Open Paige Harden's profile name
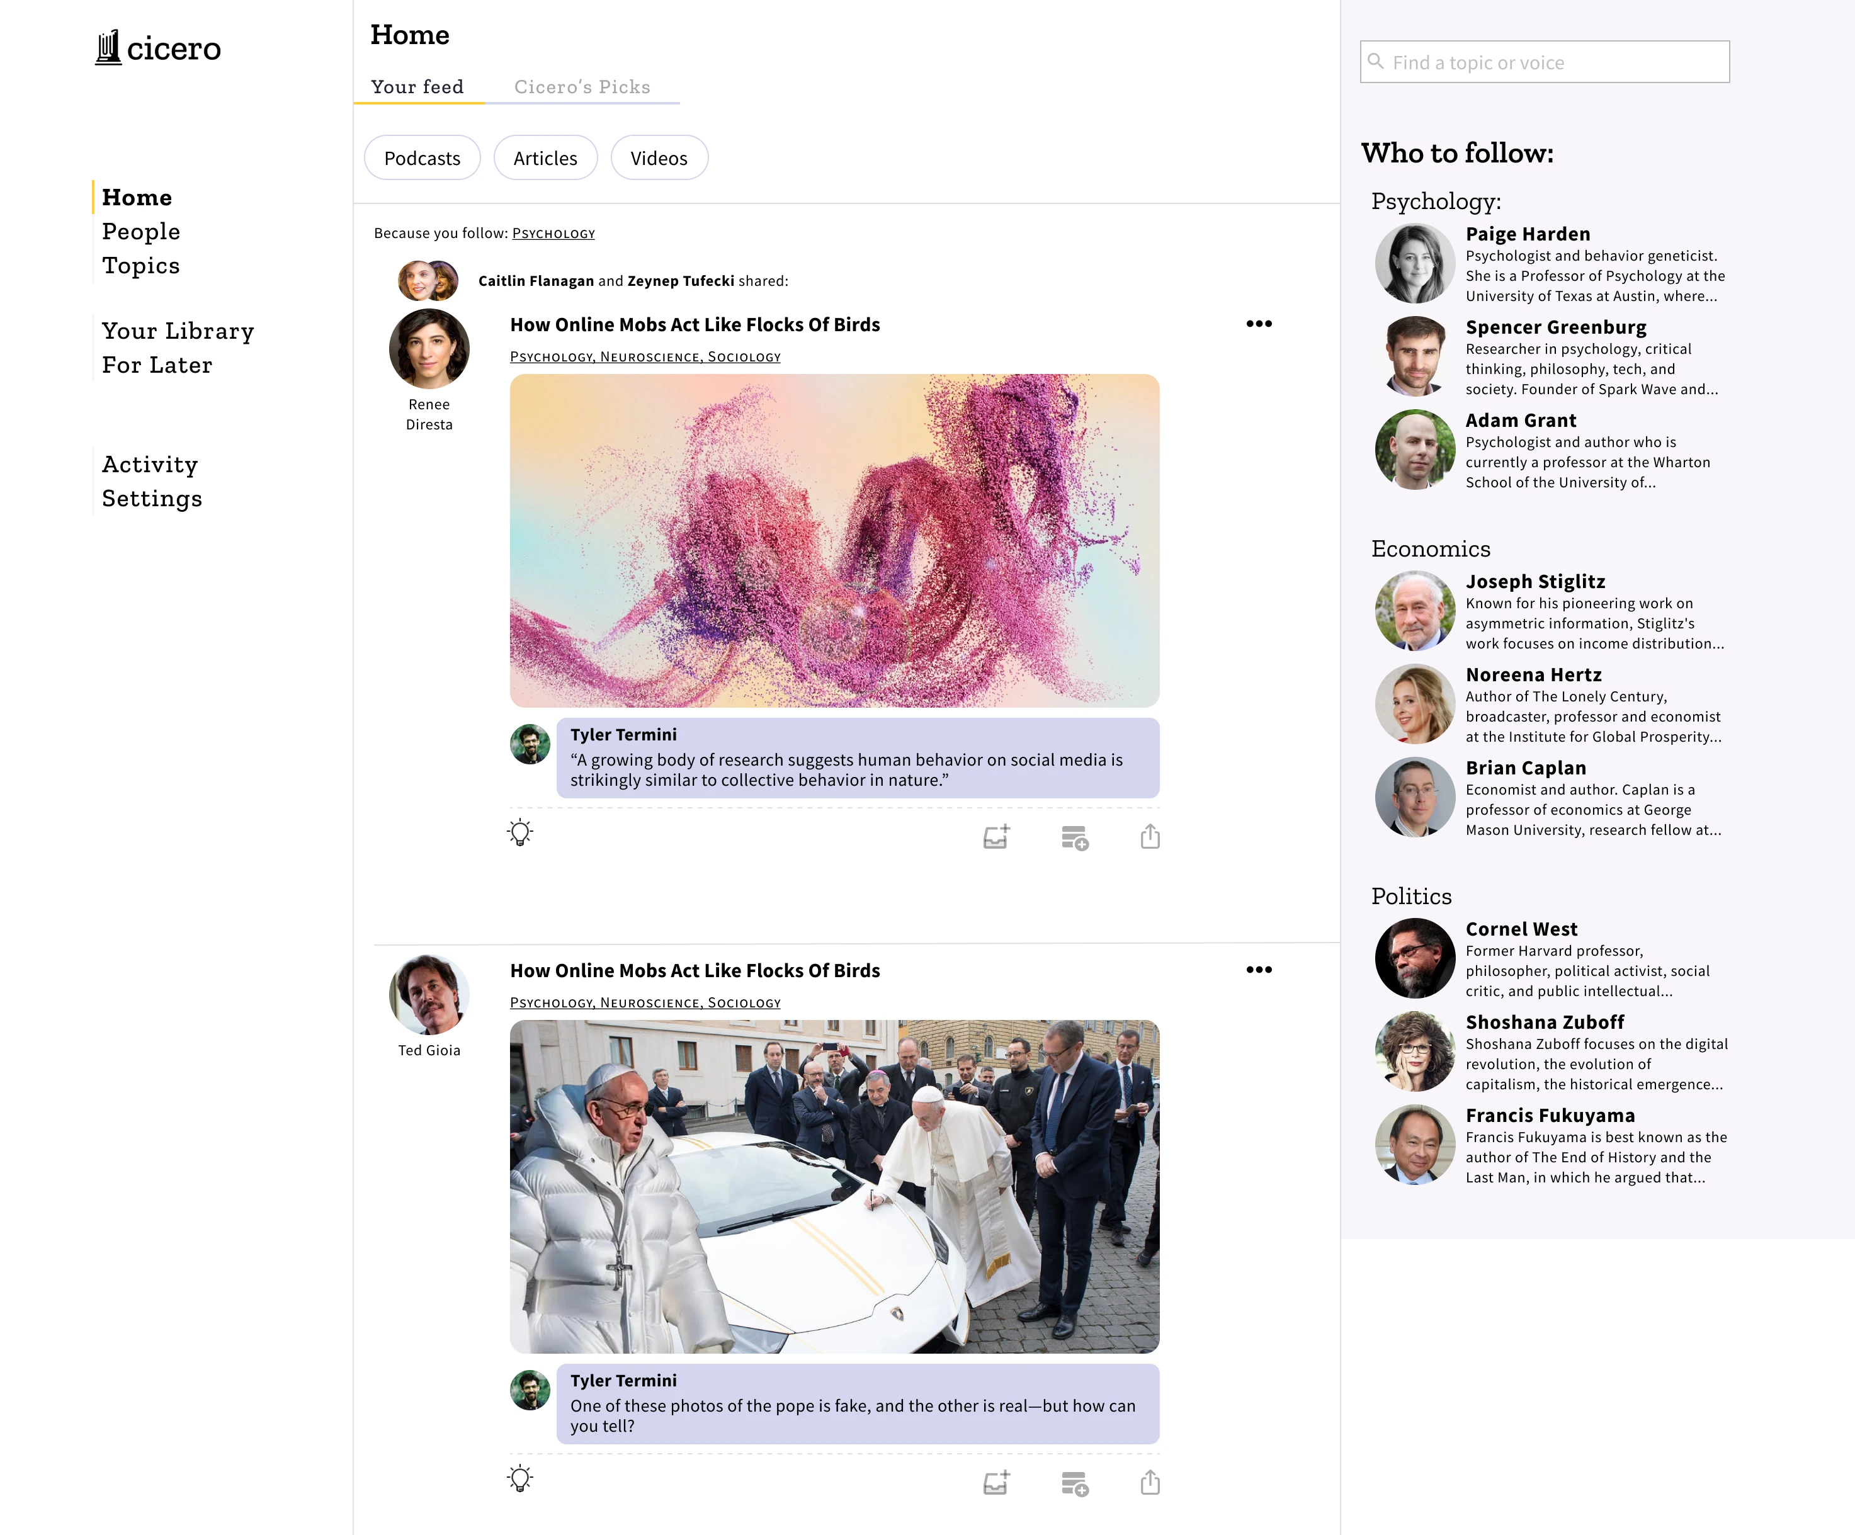The width and height of the screenshot is (1855, 1535). coord(1528,234)
